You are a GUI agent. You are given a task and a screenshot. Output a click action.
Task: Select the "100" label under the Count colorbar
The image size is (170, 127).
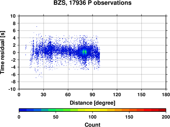coord(92,117)
